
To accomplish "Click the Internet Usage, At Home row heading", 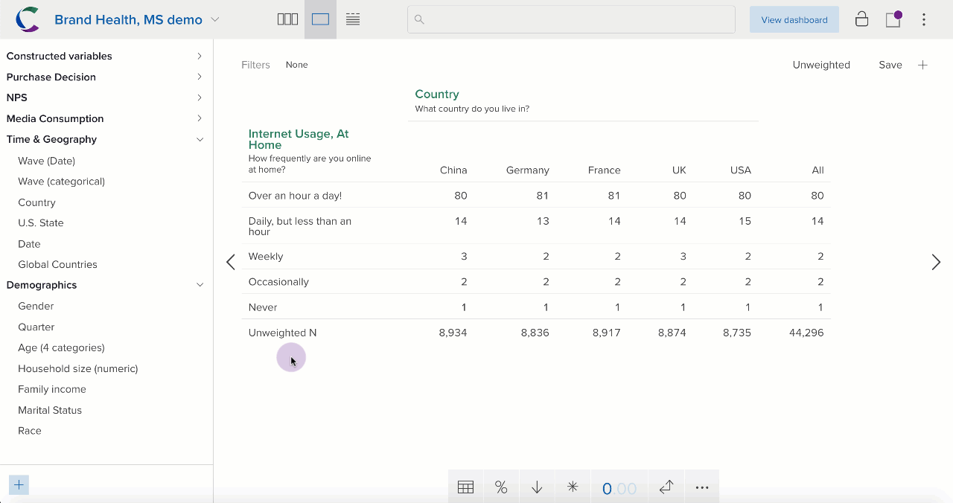I will pos(299,139).
